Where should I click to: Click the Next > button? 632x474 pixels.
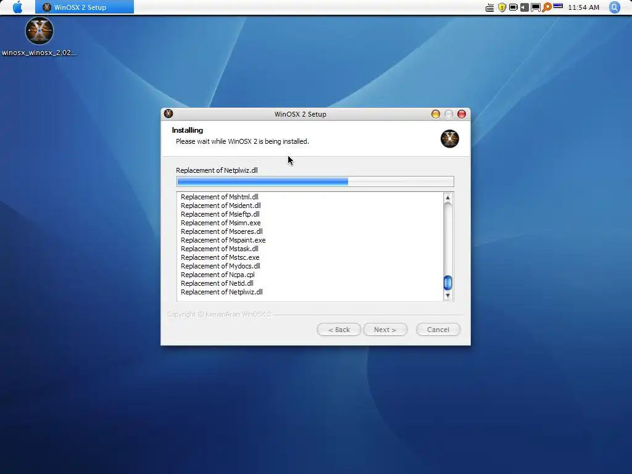point(385,330)
